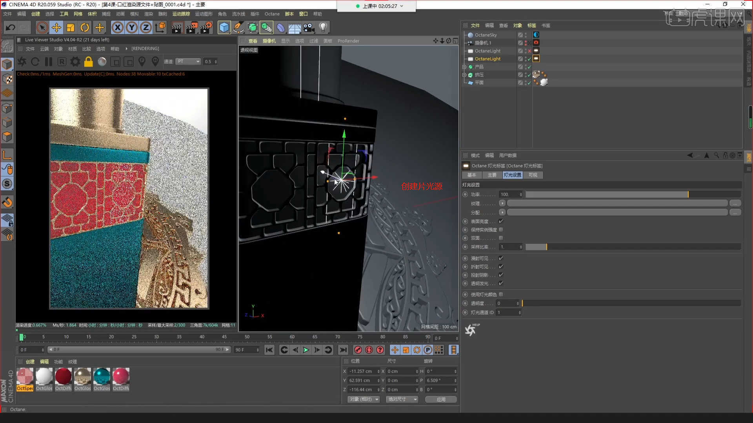Adjust the 采样比率 slider
This screenshot has width=753, height=423.
(633, 247)
